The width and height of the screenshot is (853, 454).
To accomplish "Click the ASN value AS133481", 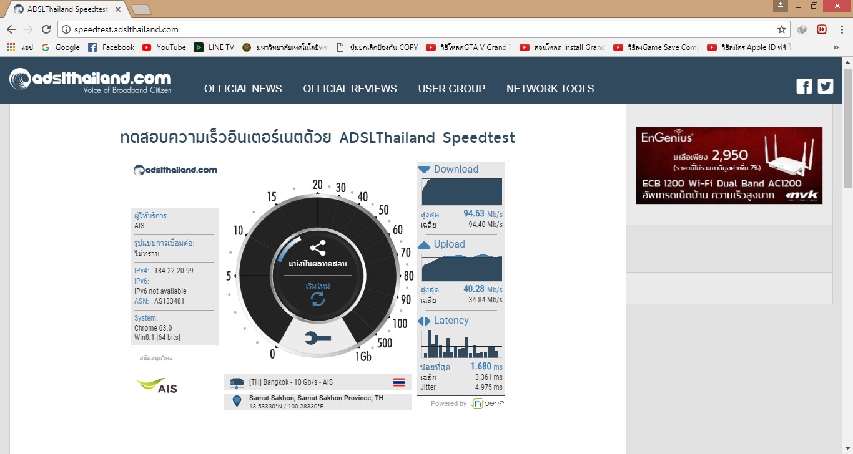I will pyautogui.click(x=169, y=301).
